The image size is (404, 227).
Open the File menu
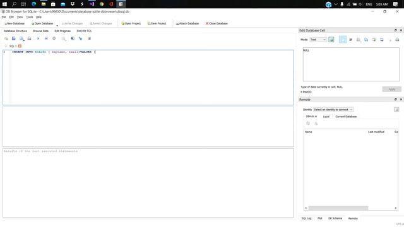click(x=4, y=17)
